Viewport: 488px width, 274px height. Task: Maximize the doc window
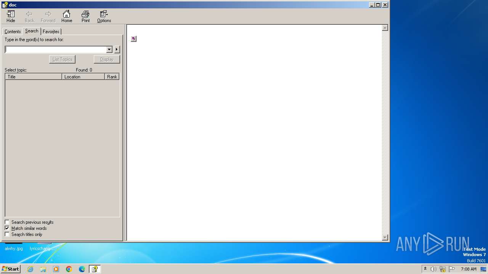(x=378, y=5)
